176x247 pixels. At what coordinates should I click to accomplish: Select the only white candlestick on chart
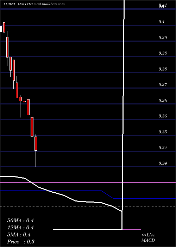[x=1, y=29]
